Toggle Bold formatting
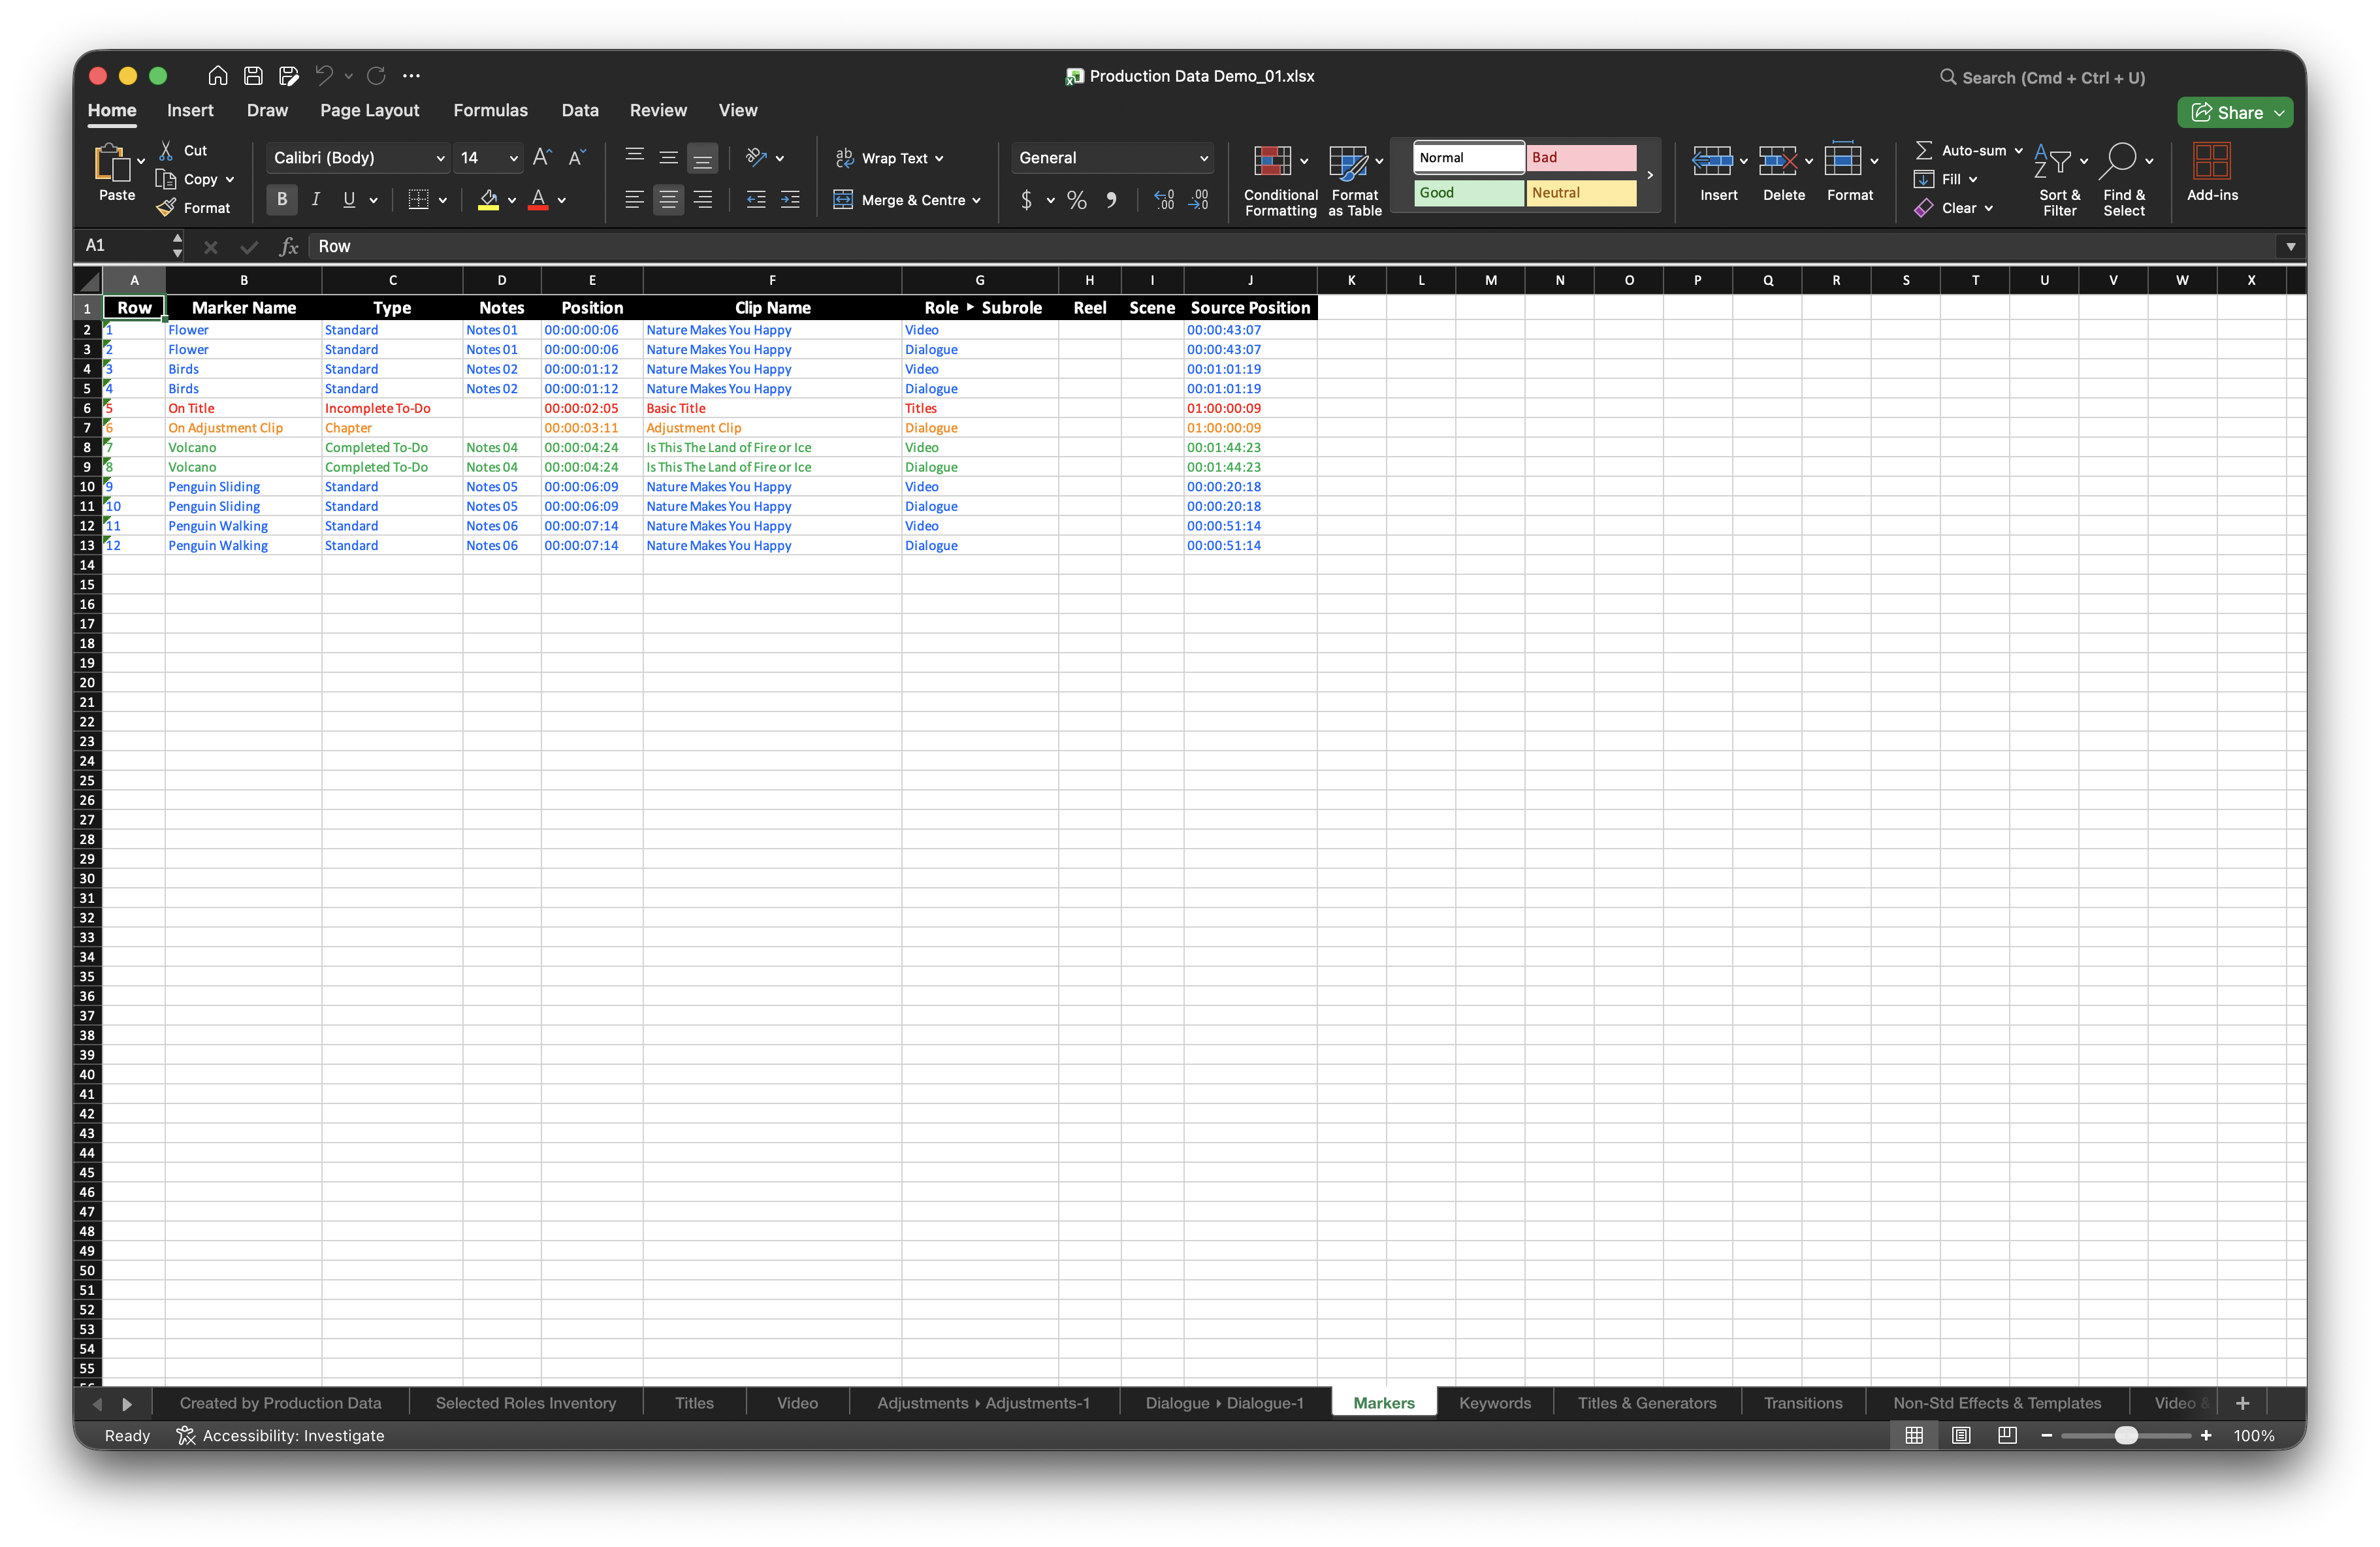 tap(282, 200)
